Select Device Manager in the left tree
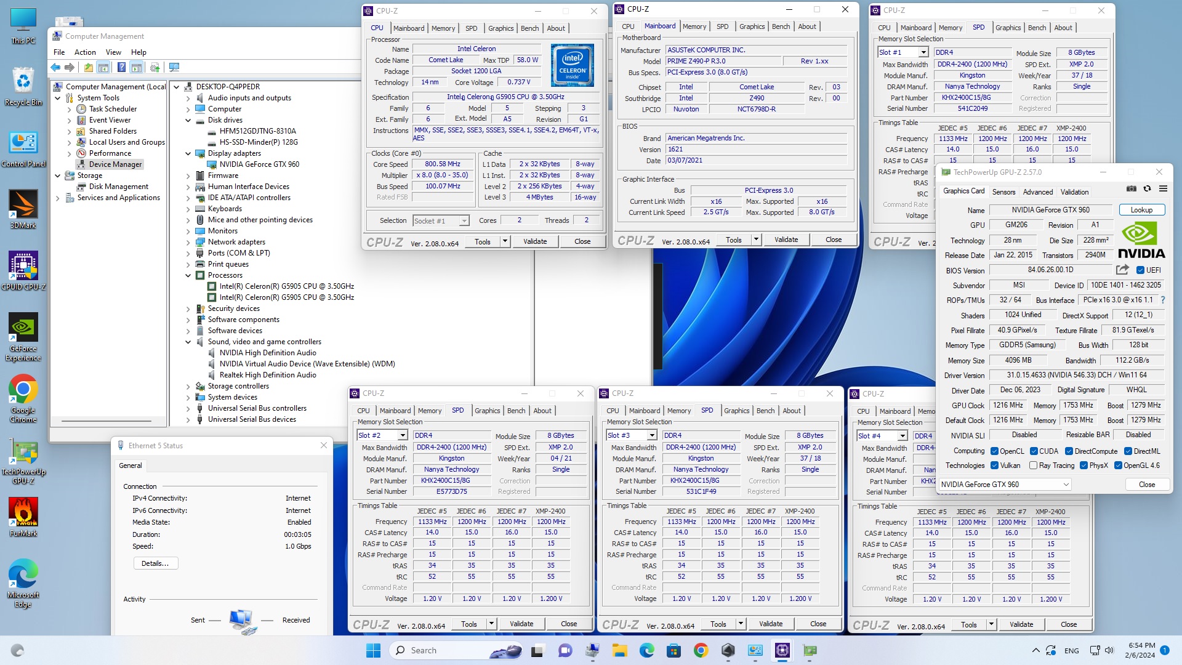This screenshot has height=665, width=1182. click(x=115, y=164)
